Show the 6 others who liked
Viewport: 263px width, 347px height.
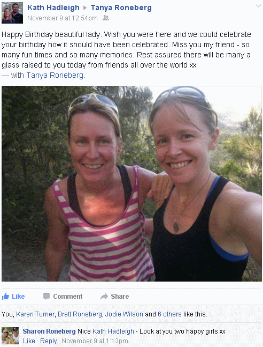tap(169, 314)
